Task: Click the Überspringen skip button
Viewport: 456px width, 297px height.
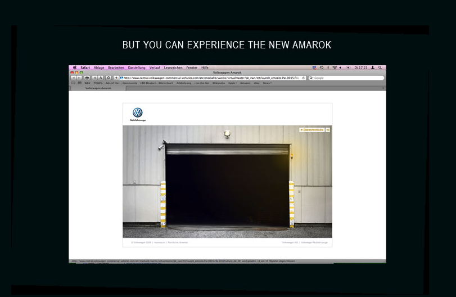Action: 311,130
